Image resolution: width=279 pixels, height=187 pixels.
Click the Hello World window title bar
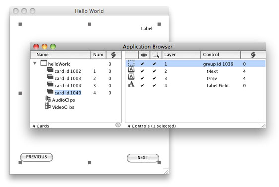click(x=89, y=11)
